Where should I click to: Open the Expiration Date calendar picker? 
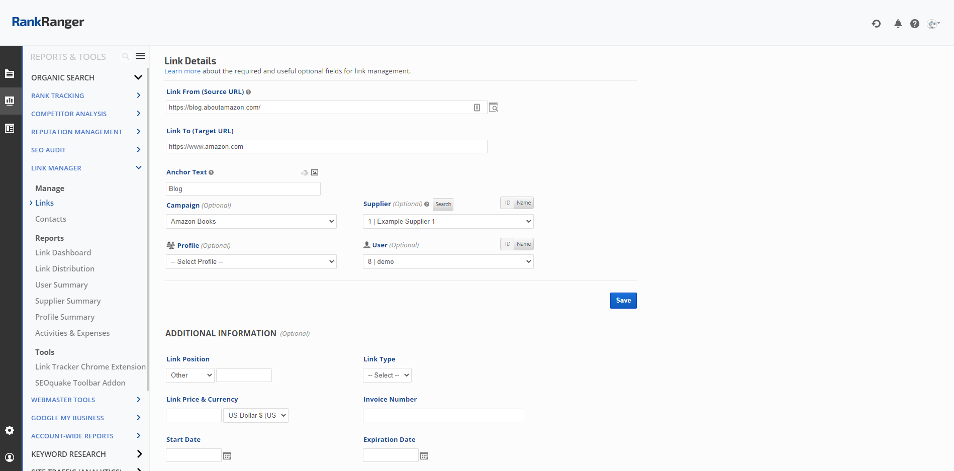424,456
